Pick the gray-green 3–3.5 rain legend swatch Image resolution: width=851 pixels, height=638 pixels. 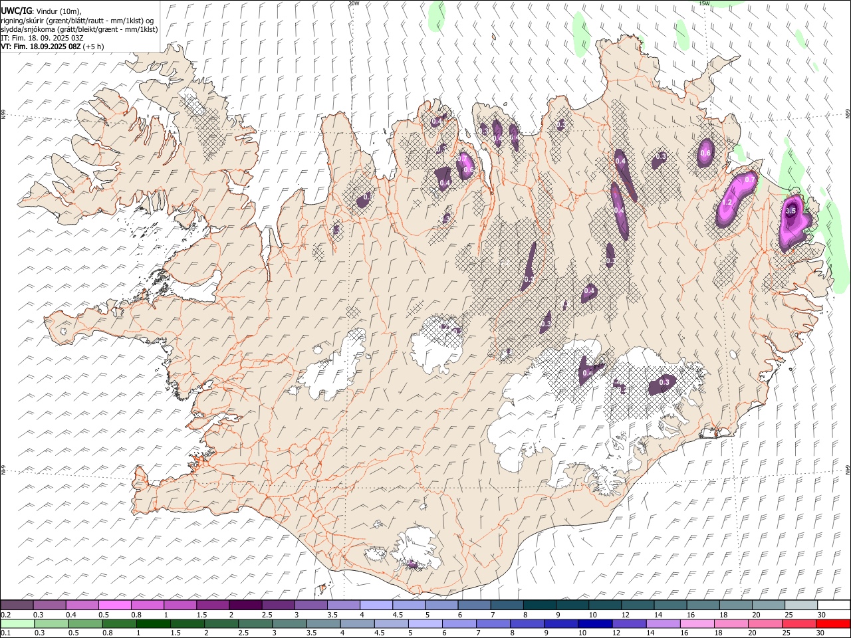pos(289,623)
